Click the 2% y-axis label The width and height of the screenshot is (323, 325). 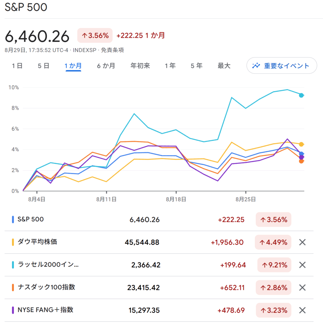pyautogui.click(x=15, y=170)
